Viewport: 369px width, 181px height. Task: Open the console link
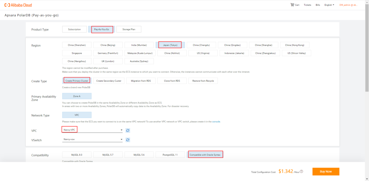(x=216, y=122)
